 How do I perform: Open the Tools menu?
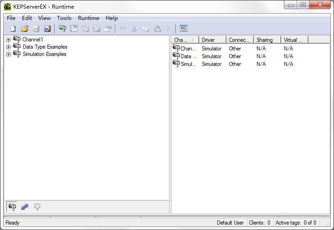[64, 18]
